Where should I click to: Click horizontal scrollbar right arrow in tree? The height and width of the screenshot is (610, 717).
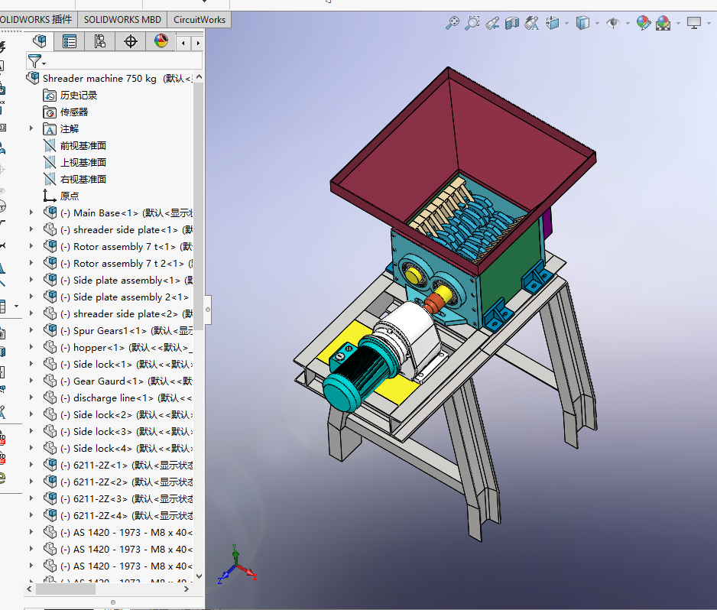tap(186, 589)
